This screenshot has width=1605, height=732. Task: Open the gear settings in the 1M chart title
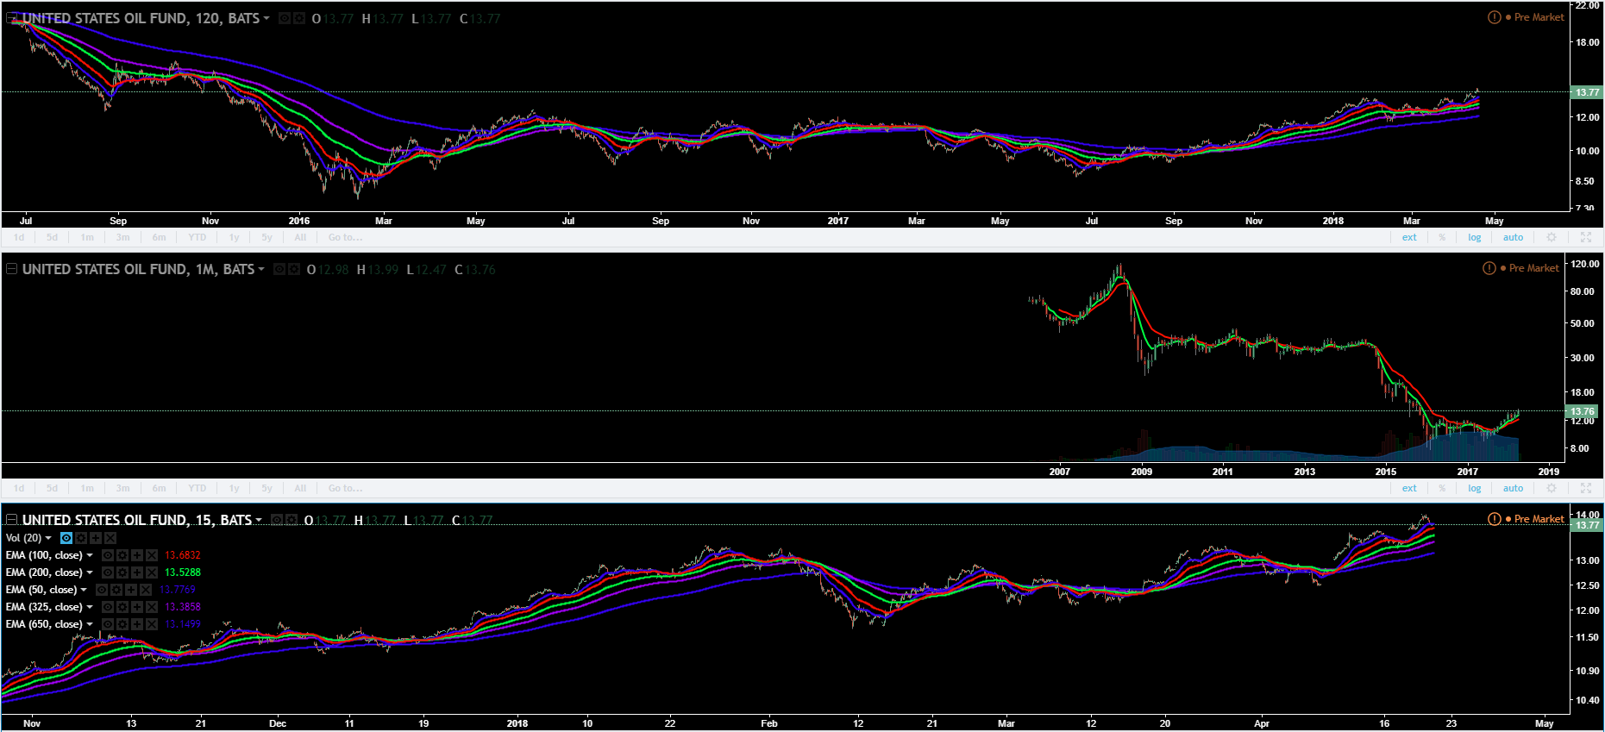(x=294, y=269)
